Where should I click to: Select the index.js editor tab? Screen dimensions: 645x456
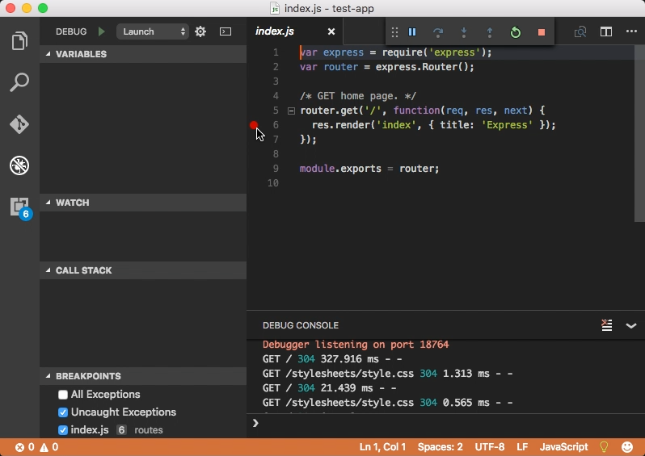(275, 31)
